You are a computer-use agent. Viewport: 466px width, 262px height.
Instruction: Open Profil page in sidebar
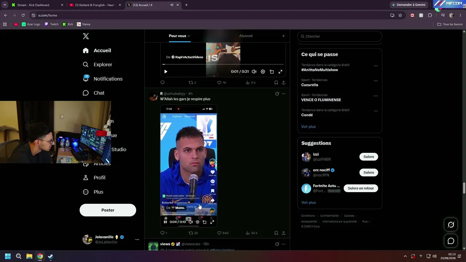(94, 178)
